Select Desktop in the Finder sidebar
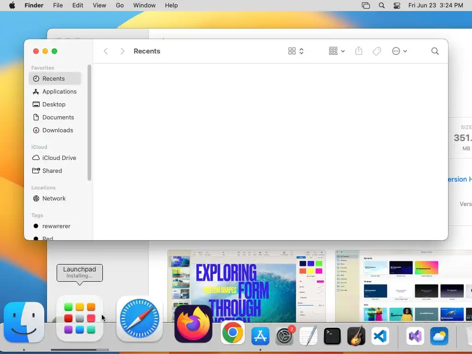The image size is (472, 354). (55, 105)
